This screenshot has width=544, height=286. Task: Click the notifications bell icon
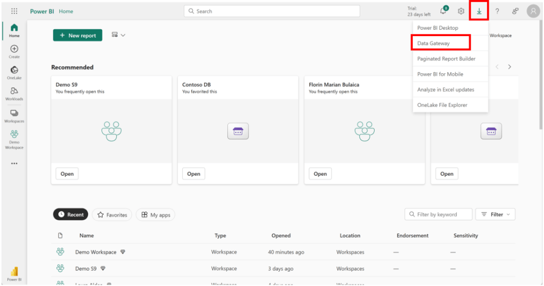443,11
